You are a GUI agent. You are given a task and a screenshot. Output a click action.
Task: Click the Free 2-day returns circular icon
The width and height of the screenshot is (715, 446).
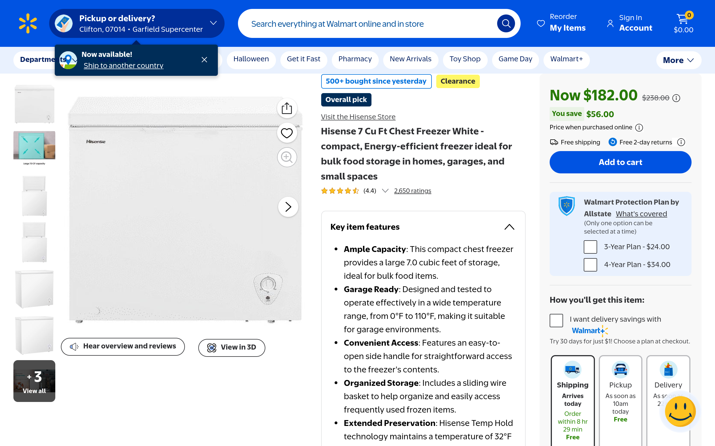click(612, 142)
